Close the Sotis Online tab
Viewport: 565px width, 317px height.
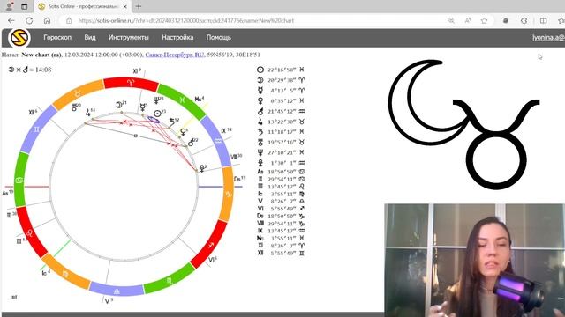[125, 6]
